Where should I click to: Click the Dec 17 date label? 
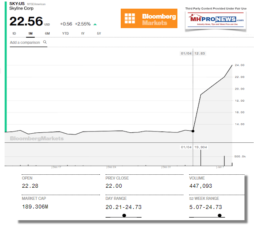click(x=57, y=167)
